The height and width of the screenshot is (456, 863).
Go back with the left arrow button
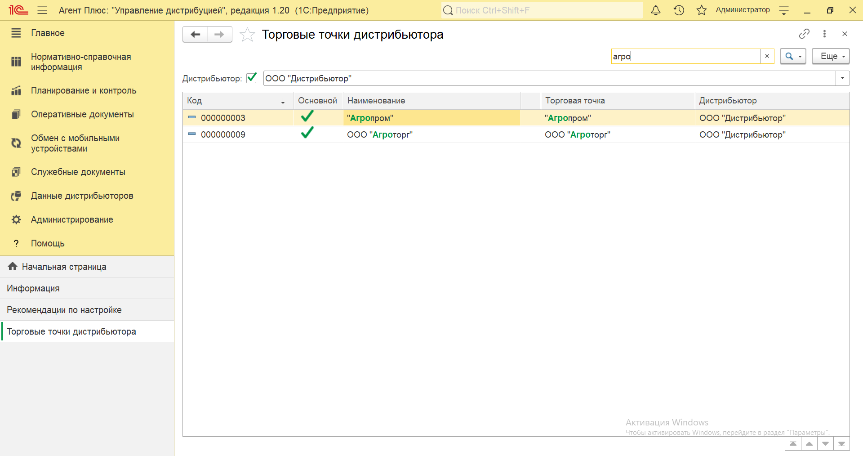195,34
